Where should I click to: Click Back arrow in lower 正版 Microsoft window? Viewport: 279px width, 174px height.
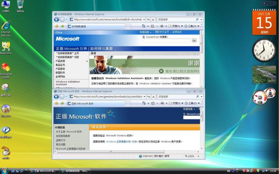point(56,97)
